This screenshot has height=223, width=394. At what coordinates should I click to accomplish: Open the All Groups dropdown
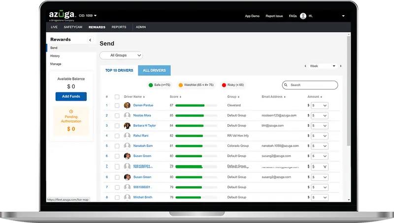pos(121,56)
